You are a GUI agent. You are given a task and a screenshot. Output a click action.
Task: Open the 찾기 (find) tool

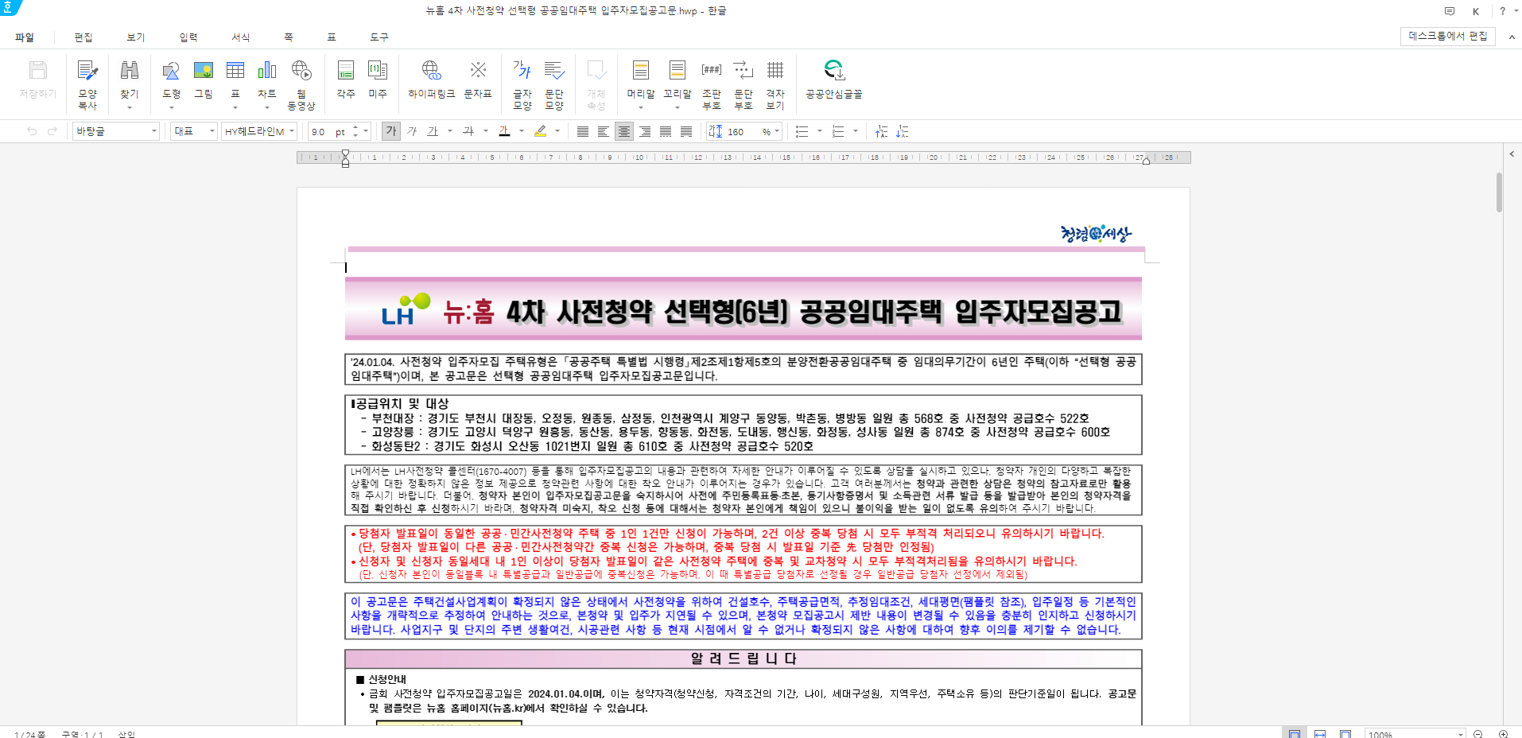click(129, 84)
